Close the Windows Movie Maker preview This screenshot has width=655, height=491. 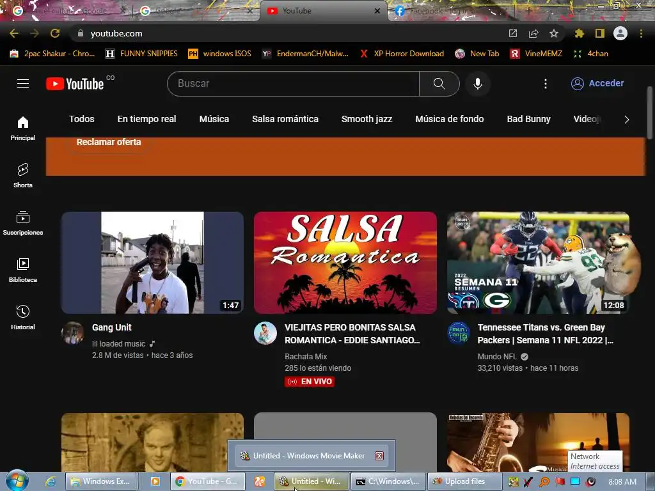point(379,455)
